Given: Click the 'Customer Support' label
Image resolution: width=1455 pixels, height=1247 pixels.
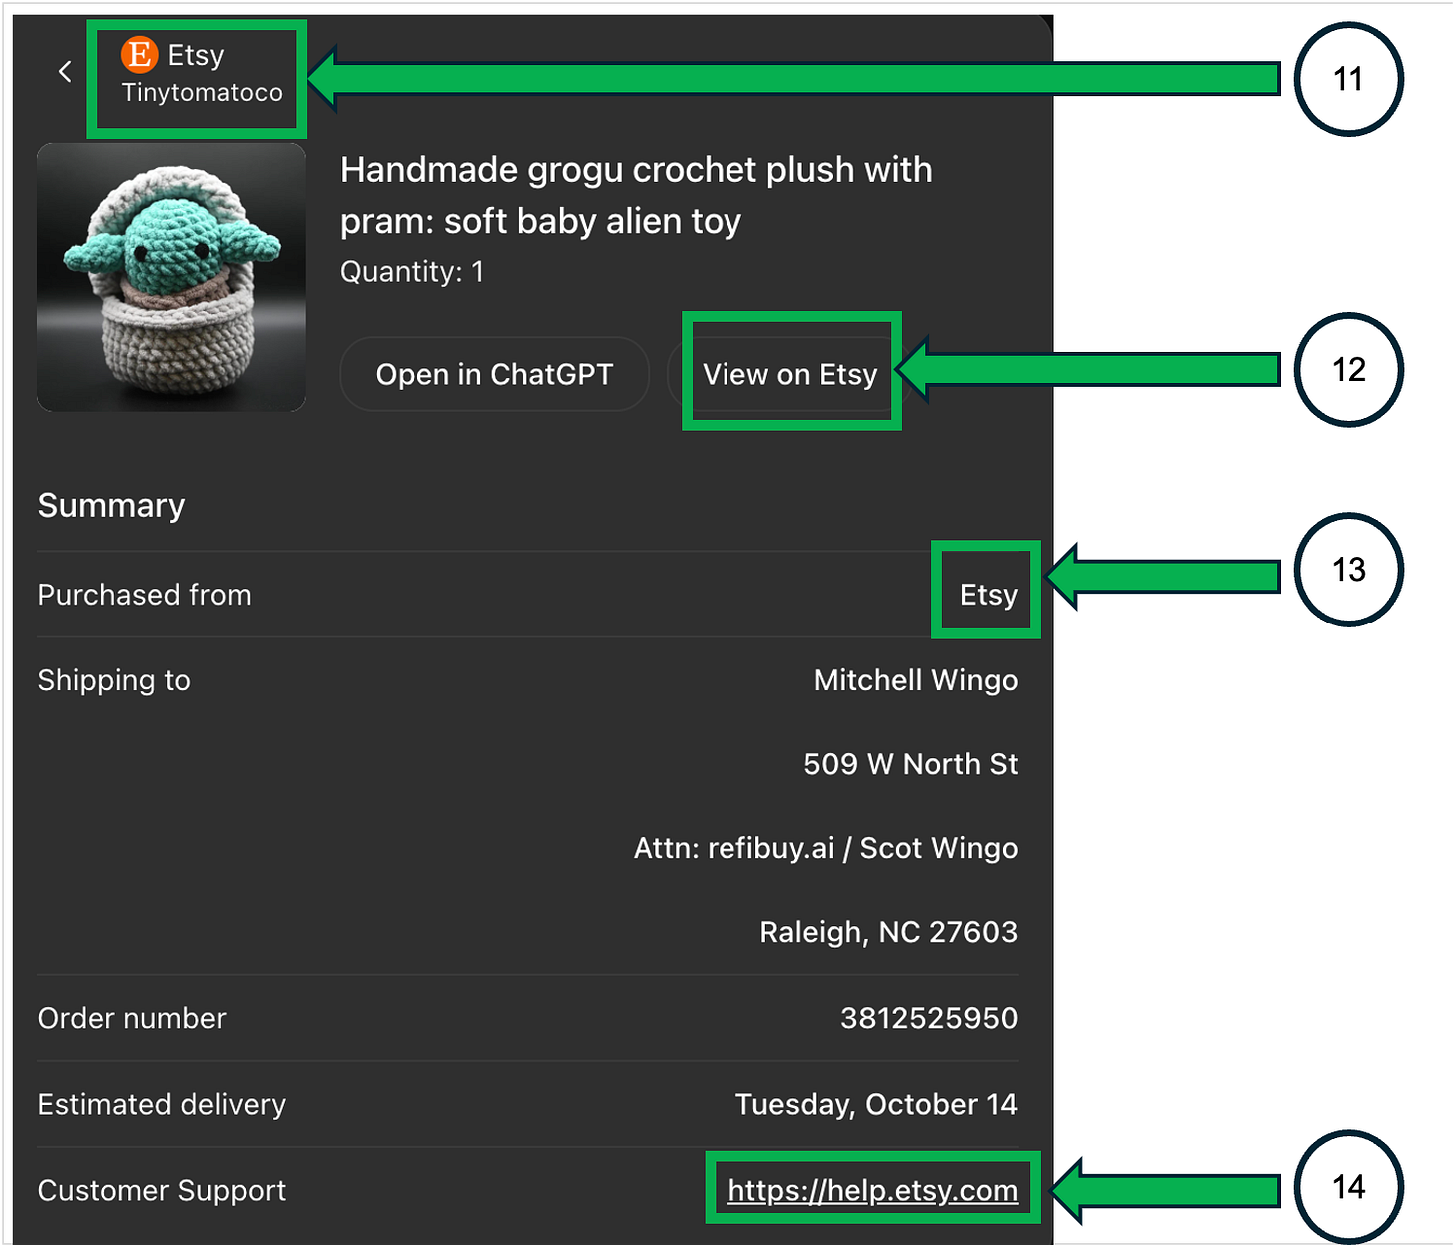Looking at the screenshot, I should point(161,1190).
